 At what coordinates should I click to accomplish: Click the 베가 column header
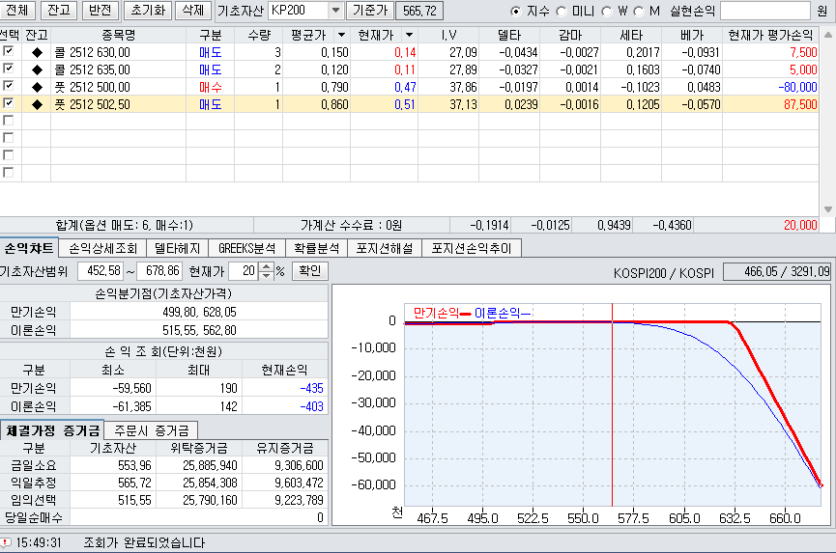coord(692,35)
